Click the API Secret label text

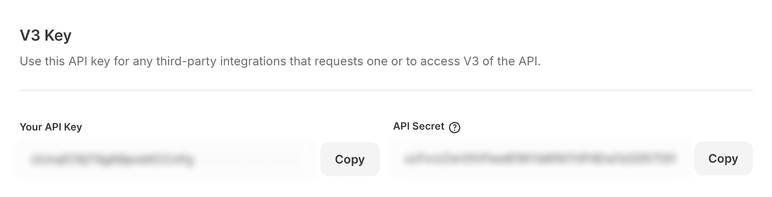click(418, 126)
